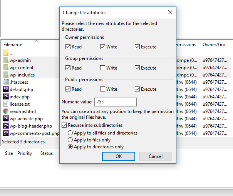Select Apply to files only option
The width and height of the screenshot is (233, 196).
[70, 140]
